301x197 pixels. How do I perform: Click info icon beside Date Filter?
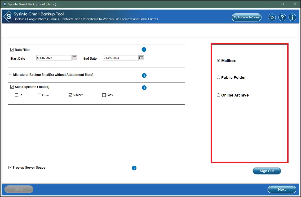tap(144, 50)
